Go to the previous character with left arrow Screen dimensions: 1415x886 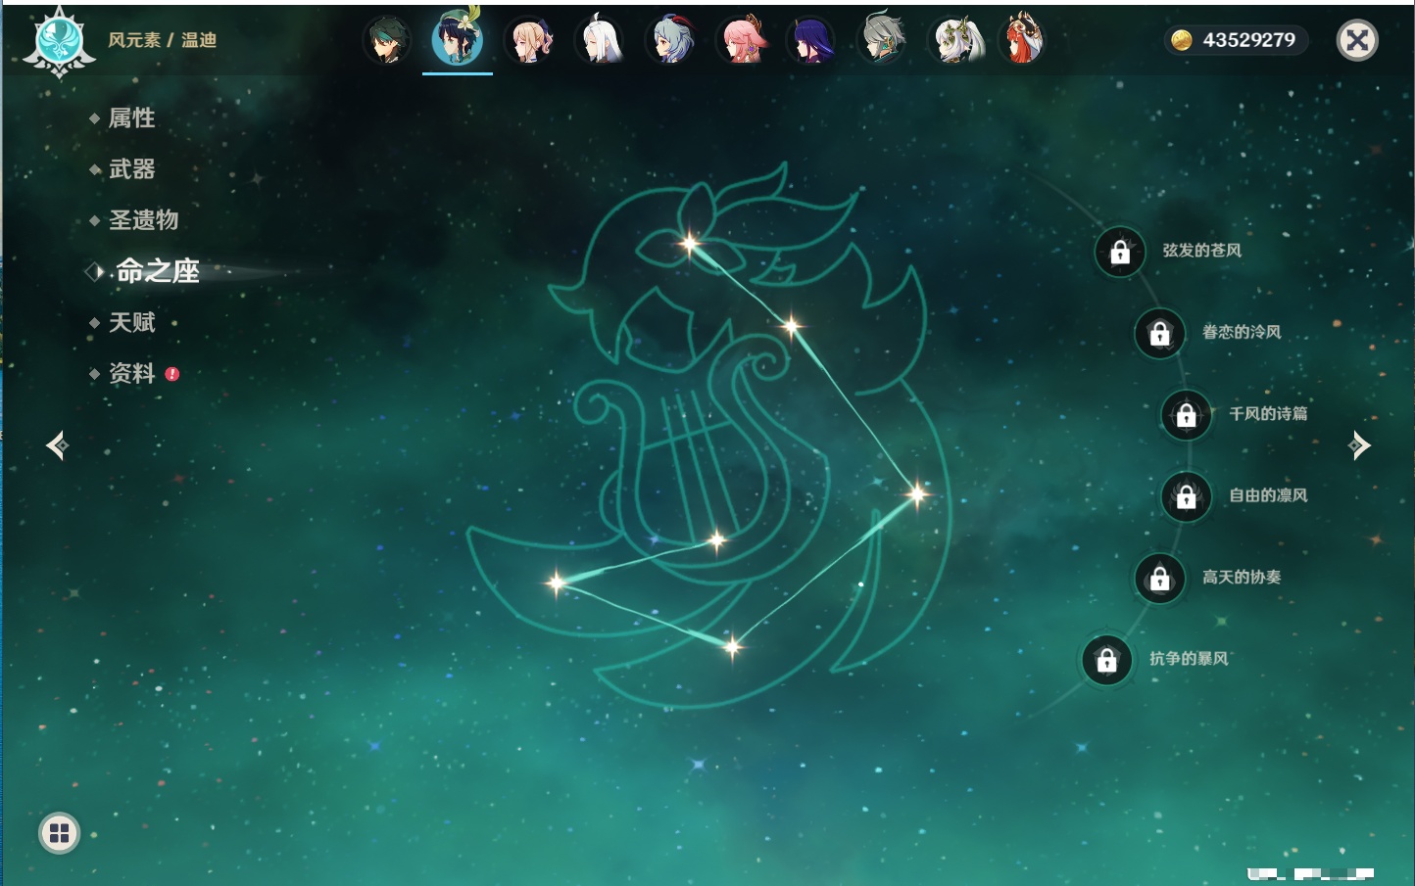58,445
